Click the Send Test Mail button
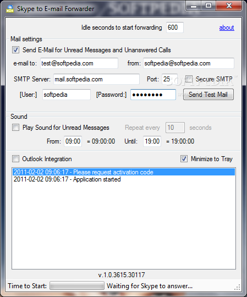 pos(208,95)
